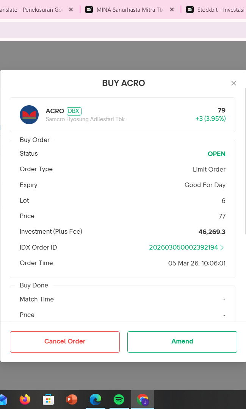Screen dimensions: 246x409
Task: Launch PowerPoint from the taskbar
Action: click(x=72, y=400)
